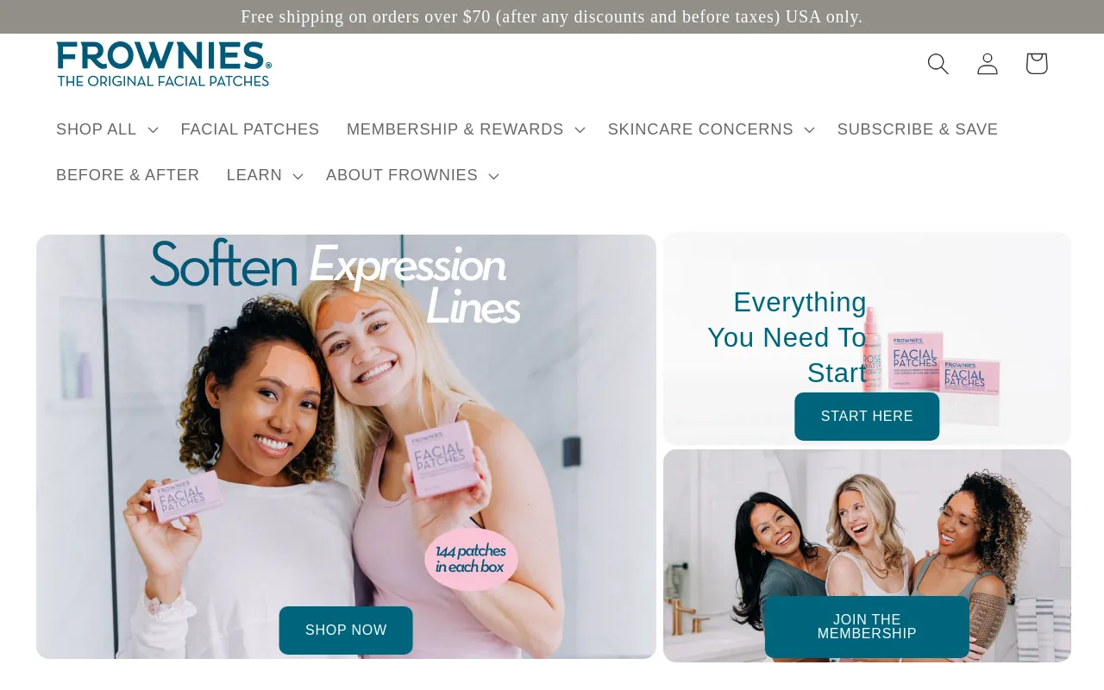
Task: Click the Shop Now button
Action: pos(346,630)
